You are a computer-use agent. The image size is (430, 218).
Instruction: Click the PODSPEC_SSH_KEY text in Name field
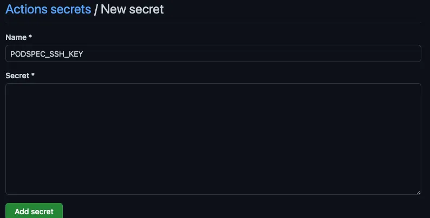(47, 54)
